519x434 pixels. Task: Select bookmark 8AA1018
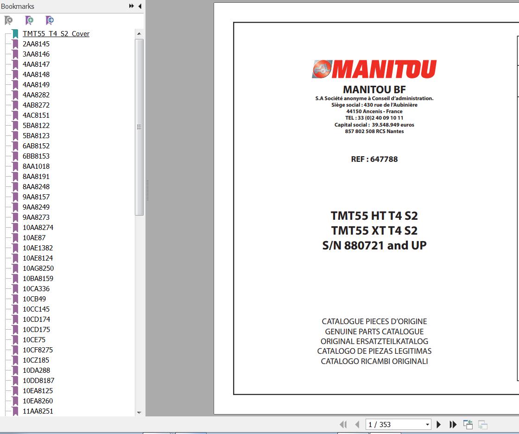tap(36, 166)
